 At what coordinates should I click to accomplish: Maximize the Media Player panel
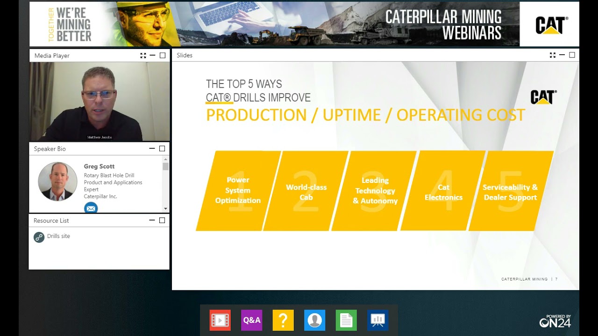(x=163, y=56)
